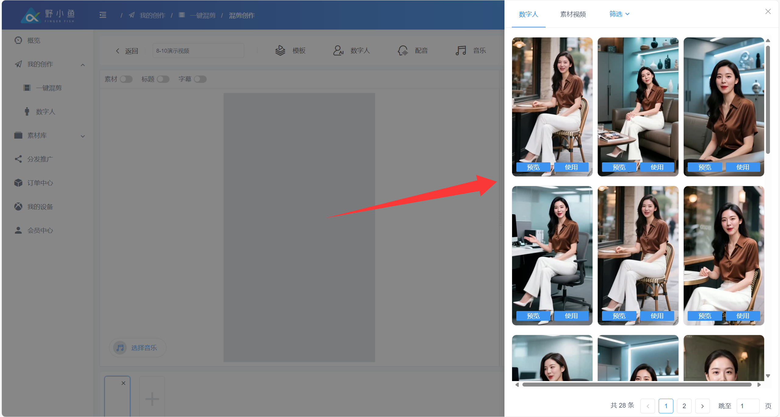
Task: Click 使用 on first avatar thumbnail
Action: pyautogui.click(x=571, y=167)
